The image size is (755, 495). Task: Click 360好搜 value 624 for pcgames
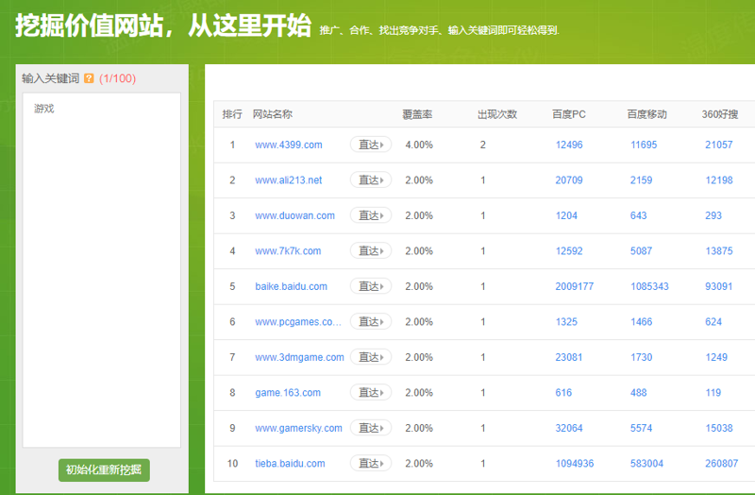tap(713, 322)
